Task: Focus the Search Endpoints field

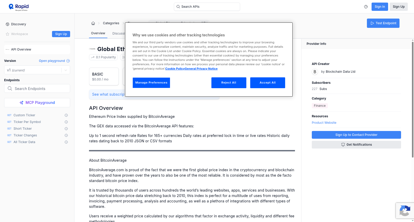Action: click(x=37, y=88)
